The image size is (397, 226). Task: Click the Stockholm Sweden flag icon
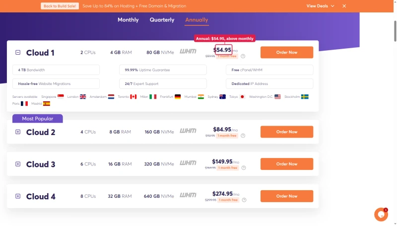click(x=305, y=96)
